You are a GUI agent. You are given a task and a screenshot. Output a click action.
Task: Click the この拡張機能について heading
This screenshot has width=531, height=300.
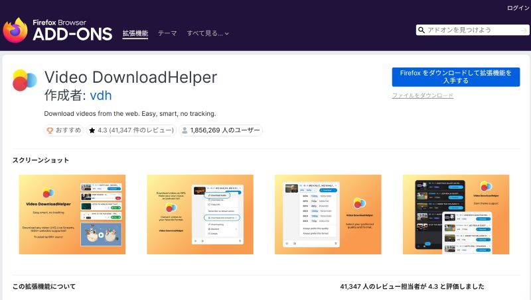(x=44, y=287)
